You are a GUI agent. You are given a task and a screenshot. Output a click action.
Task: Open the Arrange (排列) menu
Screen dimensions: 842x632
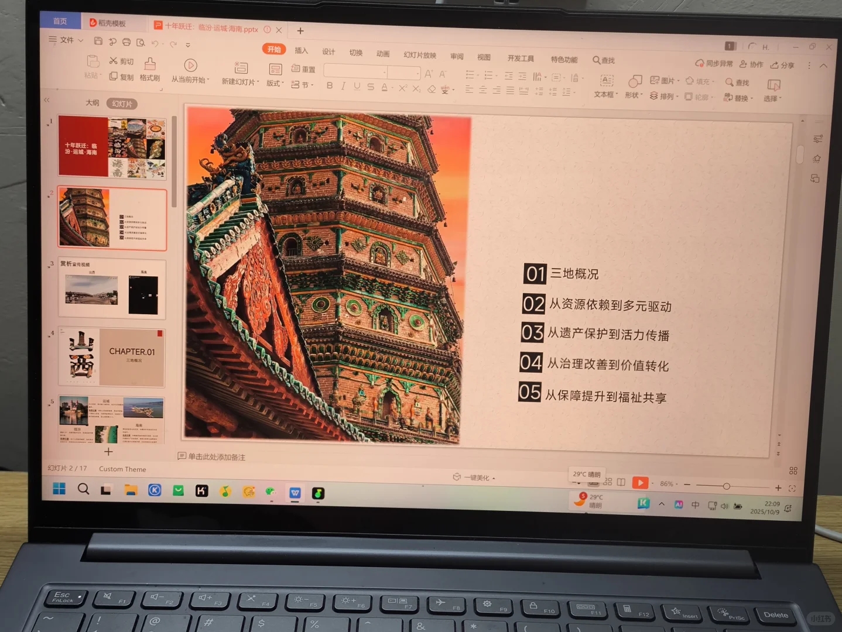tap(663, 96)
